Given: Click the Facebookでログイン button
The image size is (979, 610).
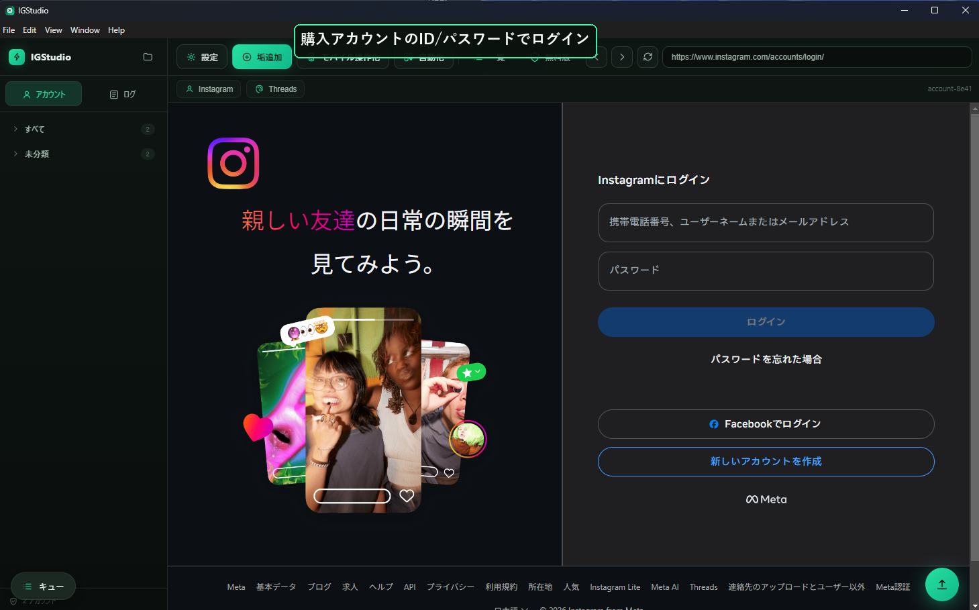Looking at the screenshot, I should click(766, 424).
